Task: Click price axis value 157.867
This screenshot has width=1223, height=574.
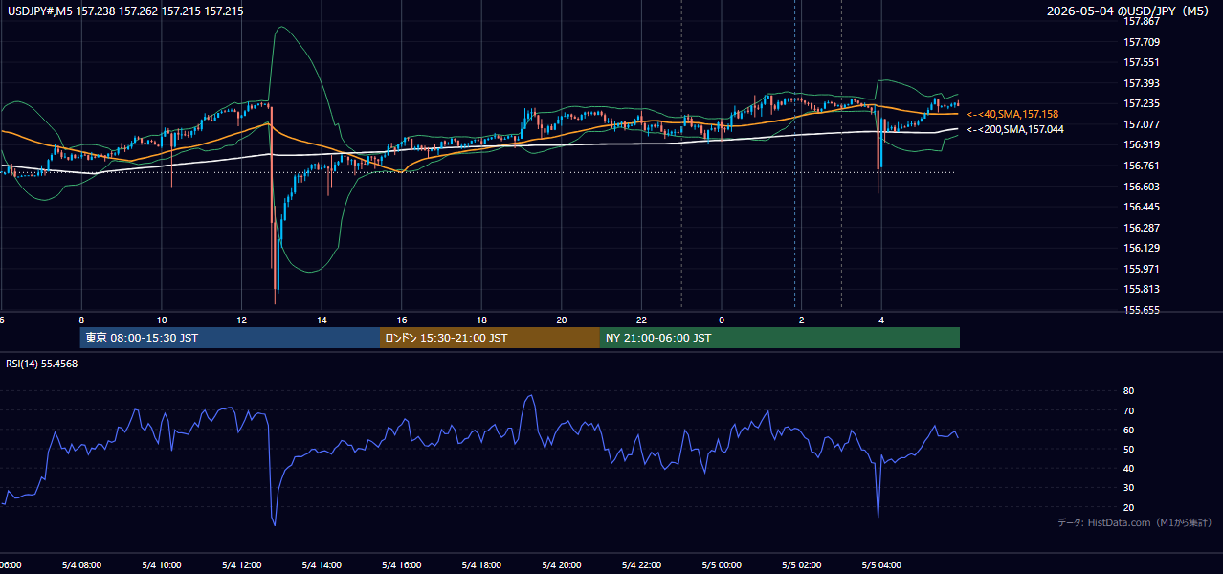Action: tap(1143, 21)
